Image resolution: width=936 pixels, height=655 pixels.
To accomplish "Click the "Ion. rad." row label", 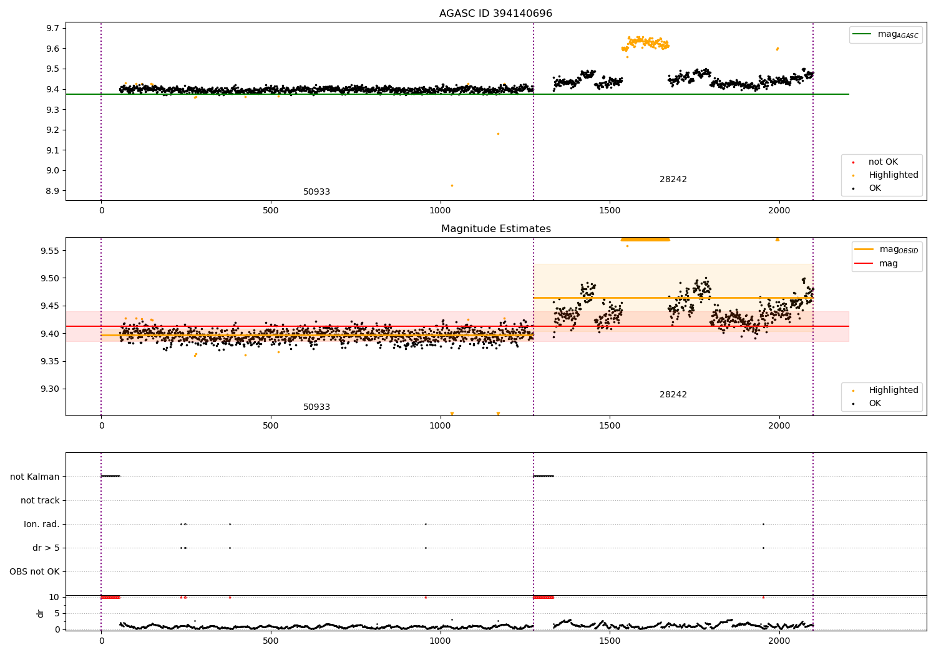I will 42,525.
